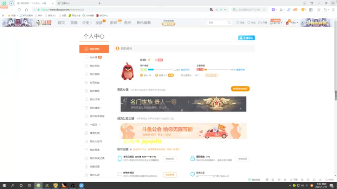This screenshot has width=337, height=189.
Task: Go to 视频 in Douyu navbar
Action: click(99, 23)
